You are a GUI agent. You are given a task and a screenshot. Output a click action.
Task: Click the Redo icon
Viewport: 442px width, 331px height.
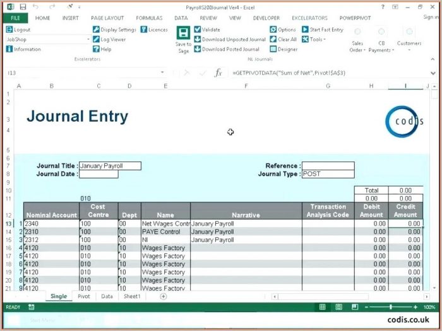pos(52,7)
